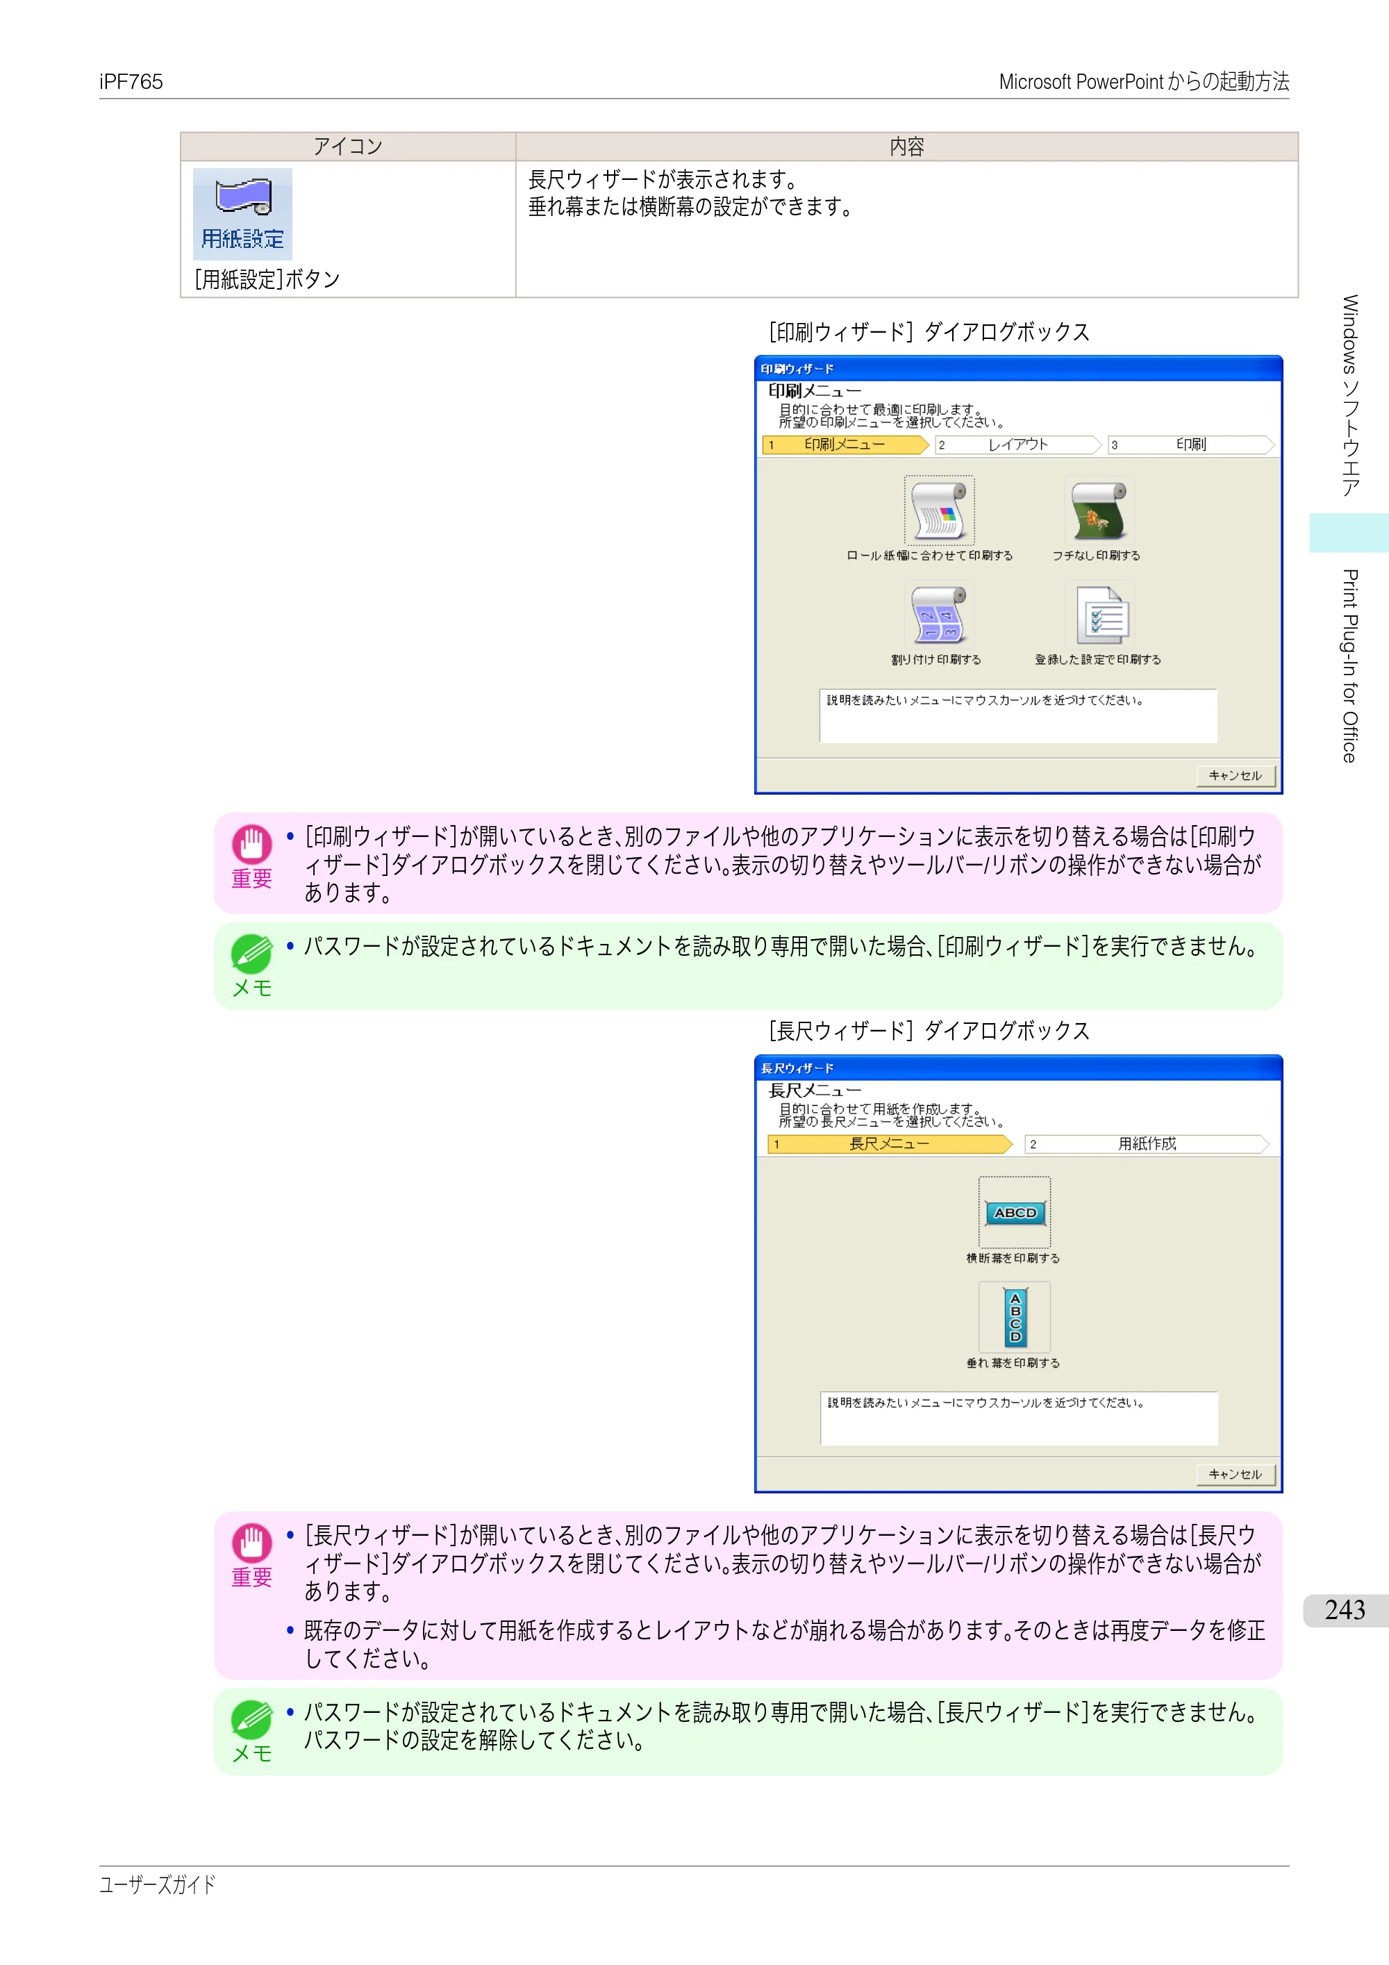Click the iPF765 header text

pyautogui.click(x=131, y=82)
